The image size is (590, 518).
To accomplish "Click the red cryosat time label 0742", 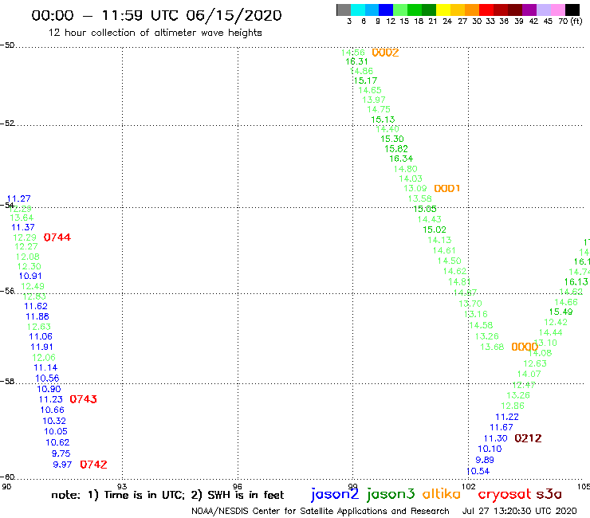I will click(94, 465).
